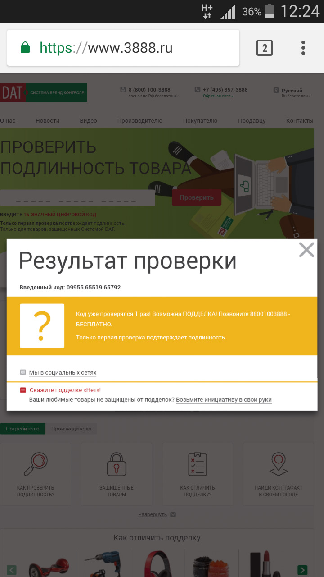Click the Как отличить подделку section heading
The width and height of the screenshot is (324, 577).
(157, 538)
